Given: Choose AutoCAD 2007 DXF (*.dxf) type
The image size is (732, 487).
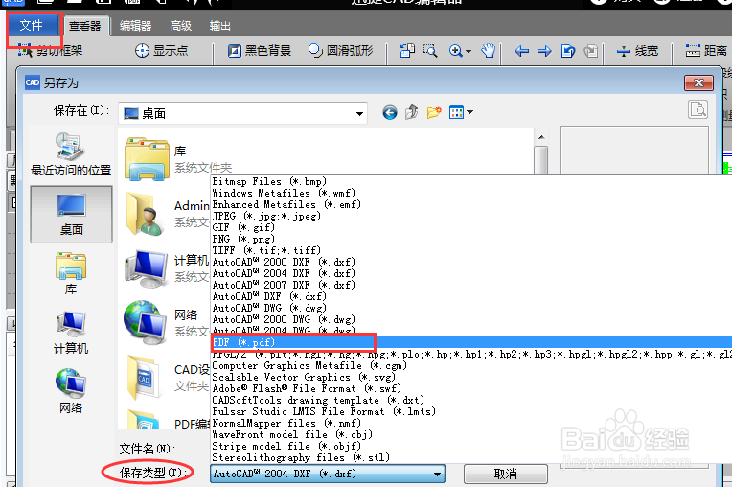Looking at the screenshot, I should coord(284,285).
